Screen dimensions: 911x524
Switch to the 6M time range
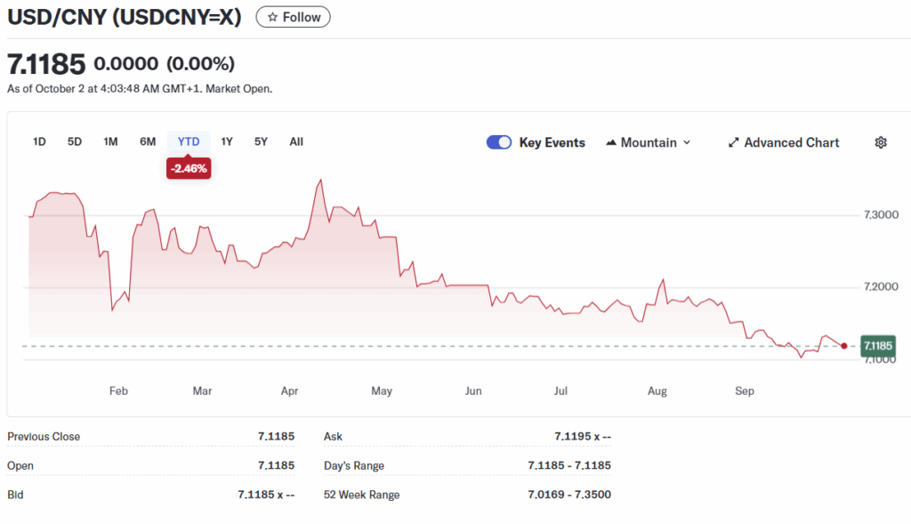148,141
